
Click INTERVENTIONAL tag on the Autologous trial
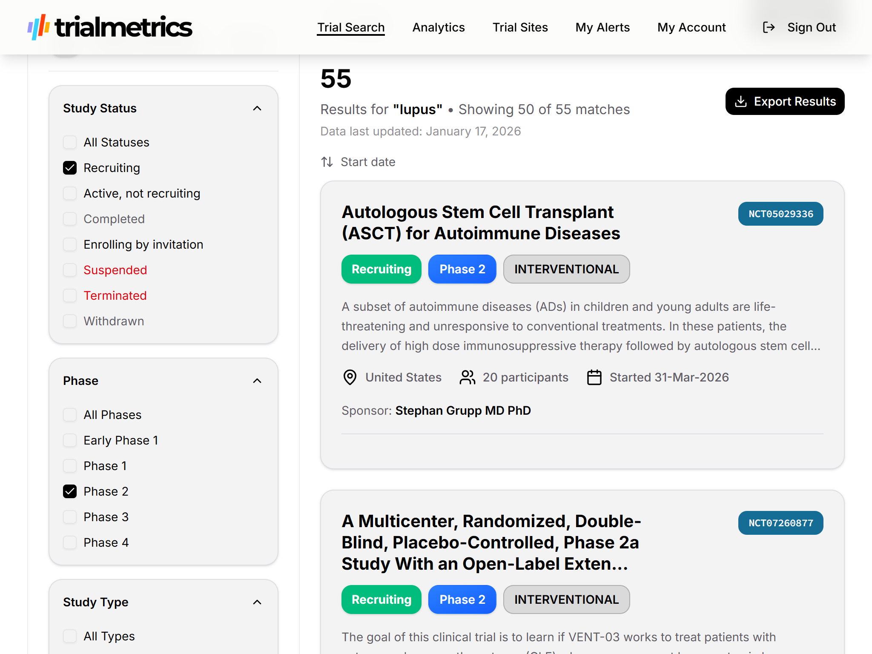[x=566, y=269]
